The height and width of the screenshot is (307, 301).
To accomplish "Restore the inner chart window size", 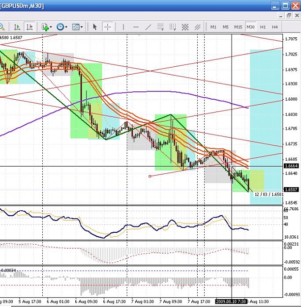I will coord(289,16).
